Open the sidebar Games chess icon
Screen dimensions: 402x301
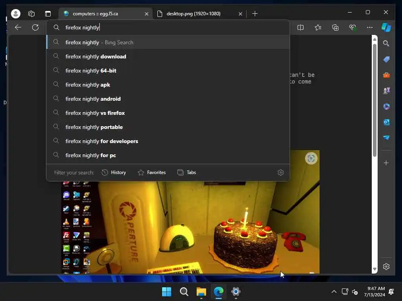386,91
